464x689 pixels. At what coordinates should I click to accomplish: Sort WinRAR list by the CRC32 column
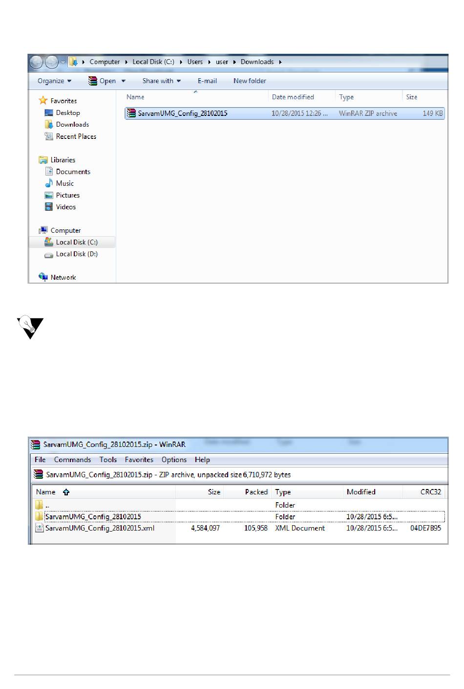[x=431, y=492]
